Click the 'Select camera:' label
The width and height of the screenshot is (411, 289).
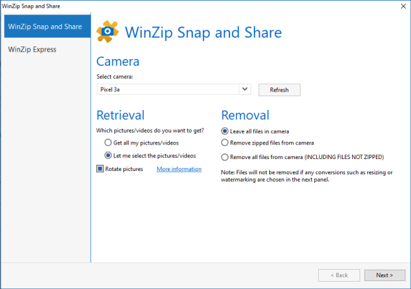pyautogui.click(x=115, y=77)
